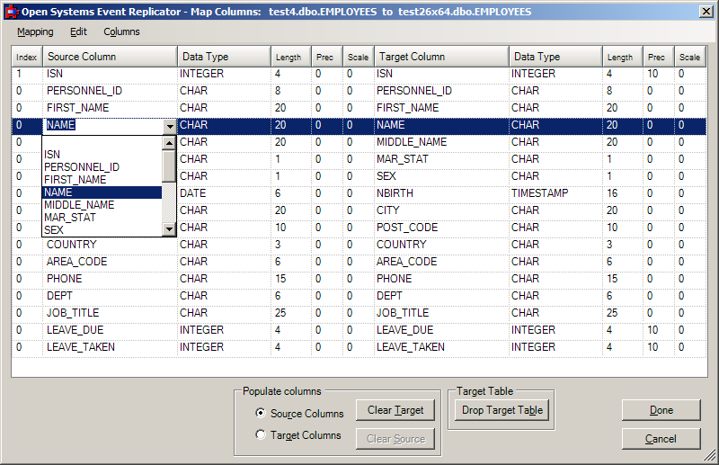Select the target CITY cell
The image size is (719, 465).
pos(441,210)
